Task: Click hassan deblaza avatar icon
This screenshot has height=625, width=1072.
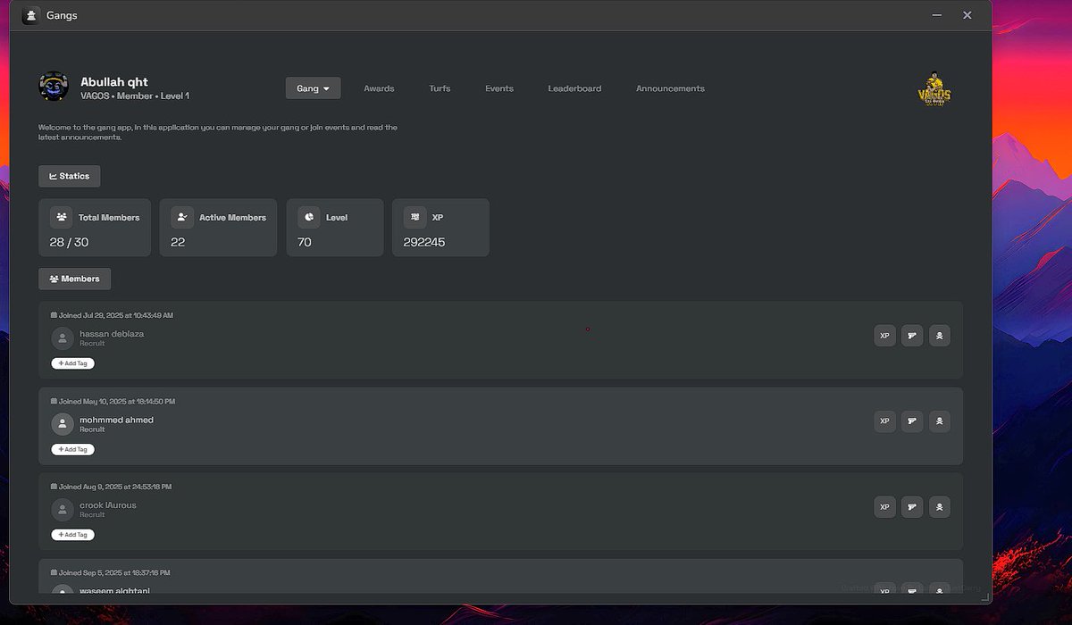Action: (x=63, y=338)
